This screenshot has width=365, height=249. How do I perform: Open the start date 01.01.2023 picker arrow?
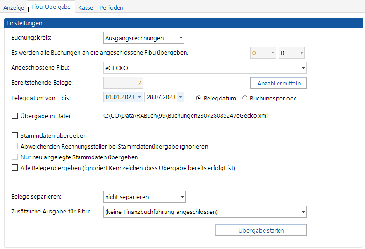pyautogui.click(x=139, y=97)
